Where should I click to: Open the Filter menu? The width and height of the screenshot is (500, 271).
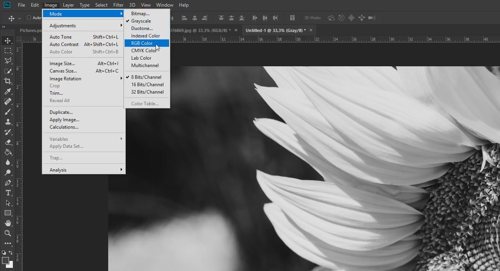click(118, 5)
